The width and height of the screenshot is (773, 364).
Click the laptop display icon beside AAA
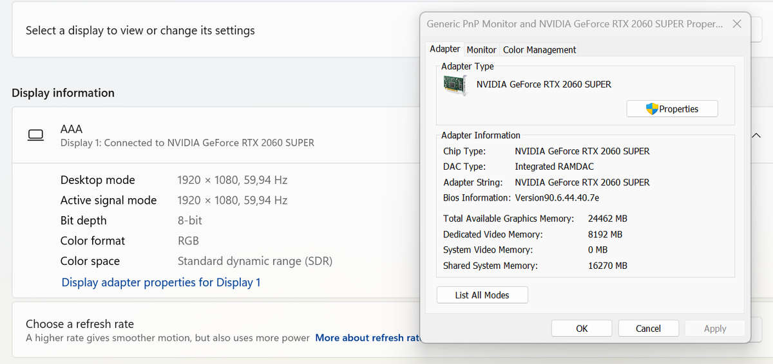pos(36,136)
